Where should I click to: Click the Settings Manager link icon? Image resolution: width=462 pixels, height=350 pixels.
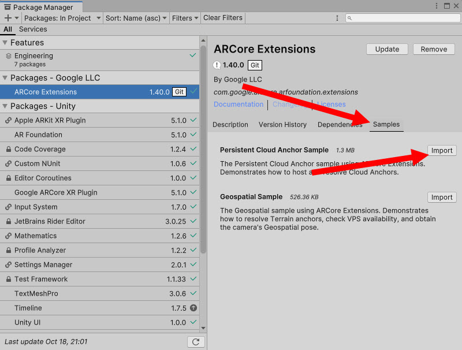tap(9, 265)
